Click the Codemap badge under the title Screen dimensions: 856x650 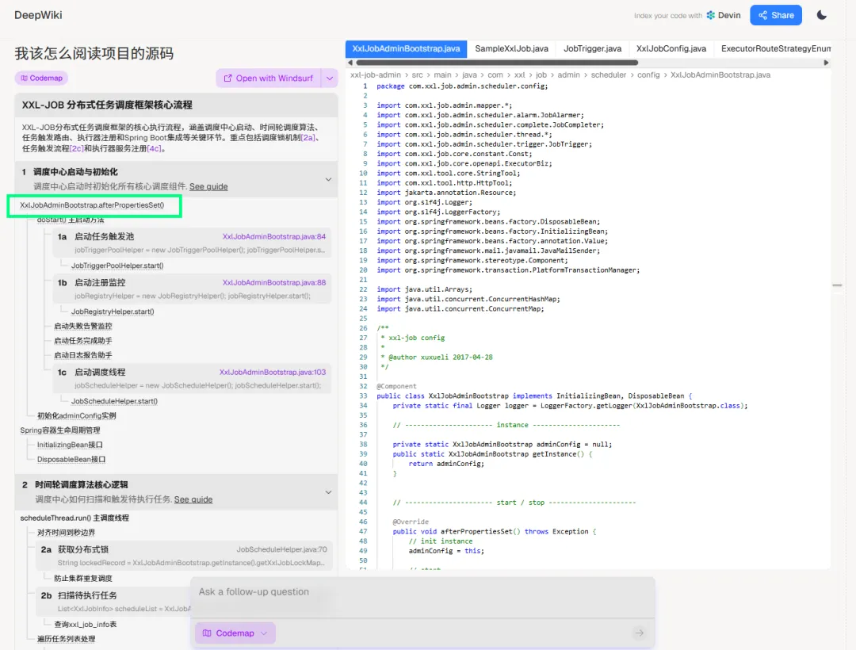41,78
